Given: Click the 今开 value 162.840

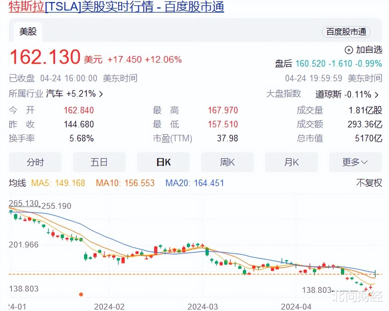Looking at the screenshot, I should (x=79, y=110).
